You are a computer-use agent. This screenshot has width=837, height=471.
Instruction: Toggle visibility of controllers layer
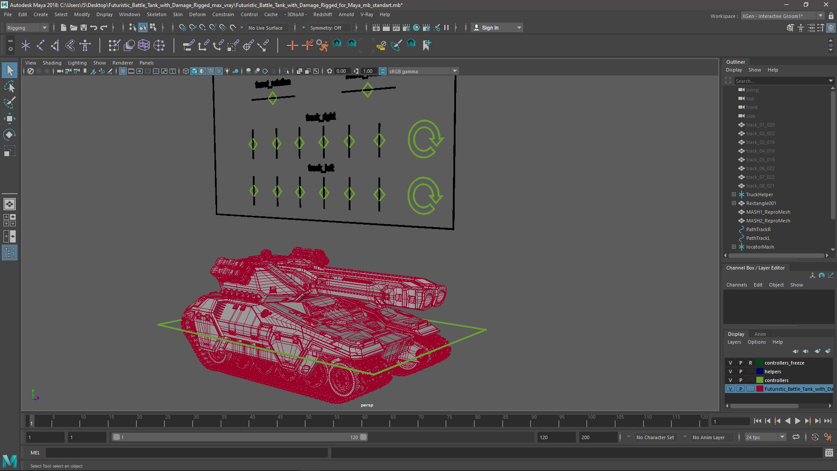click(730, 380)
